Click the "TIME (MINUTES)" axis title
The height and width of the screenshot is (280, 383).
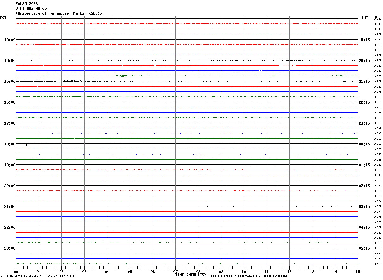[191, 275]
